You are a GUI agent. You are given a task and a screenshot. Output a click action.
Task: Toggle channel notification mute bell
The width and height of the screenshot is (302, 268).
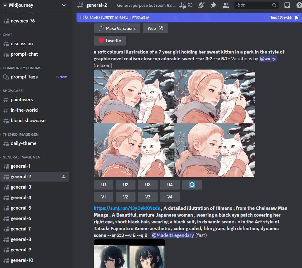(x=202, y=5)
